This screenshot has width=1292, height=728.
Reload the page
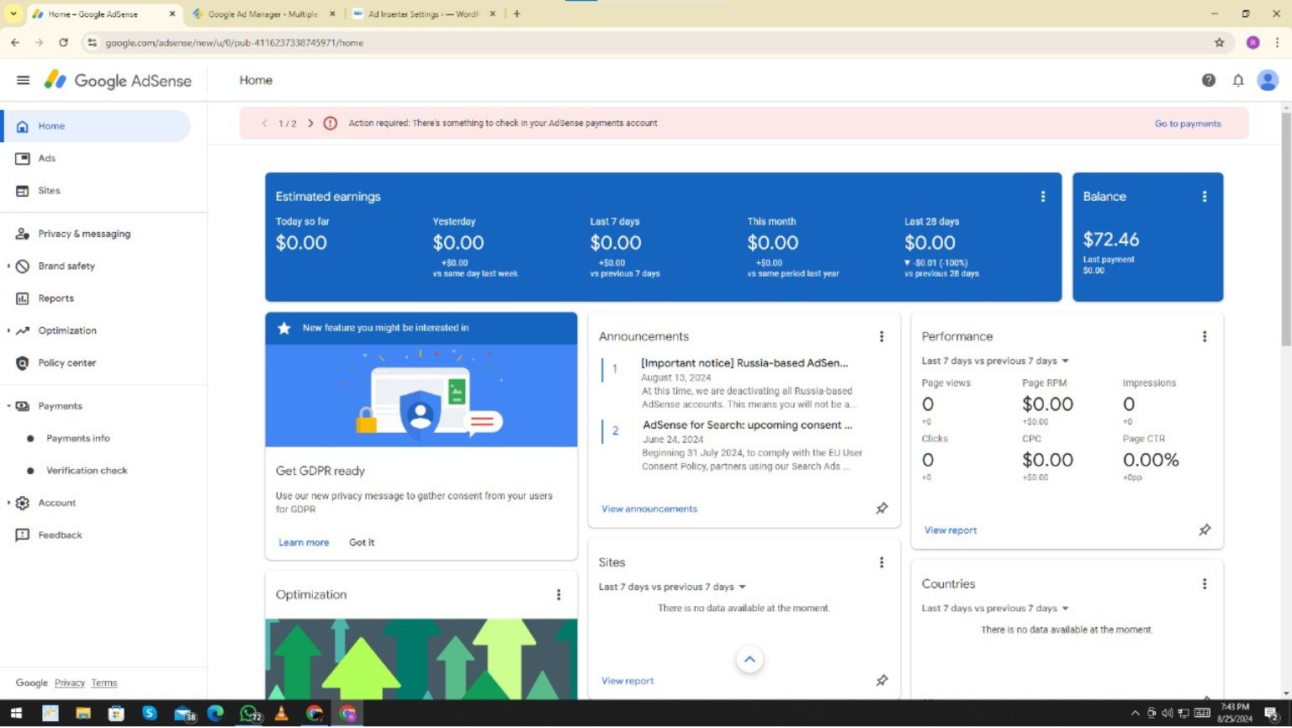click(63, 42)
